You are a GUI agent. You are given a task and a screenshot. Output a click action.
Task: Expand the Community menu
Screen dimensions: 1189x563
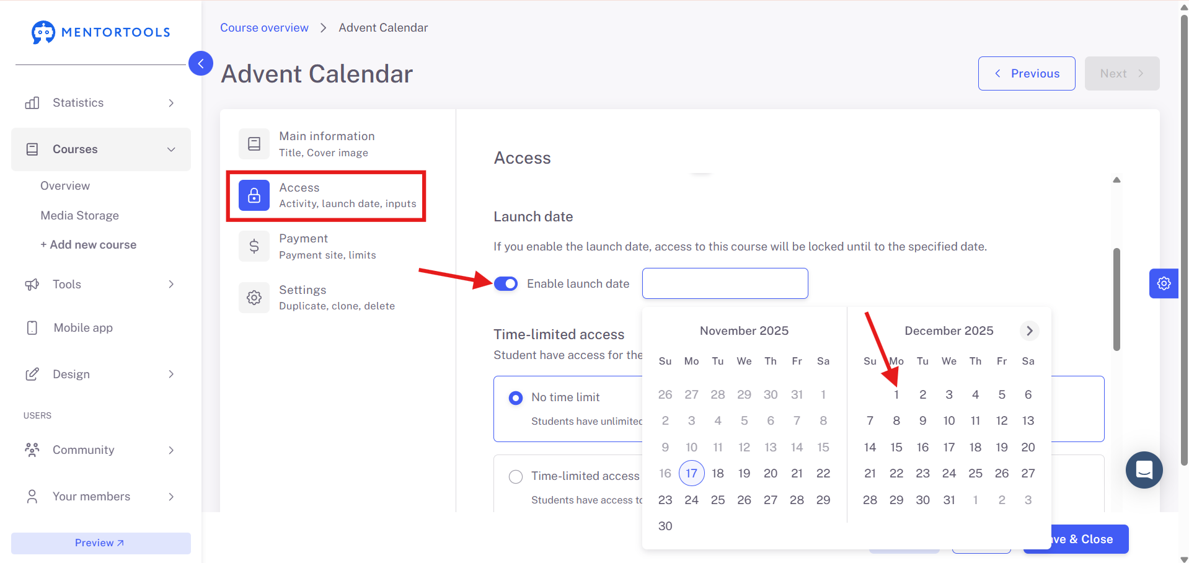point(101,450)
